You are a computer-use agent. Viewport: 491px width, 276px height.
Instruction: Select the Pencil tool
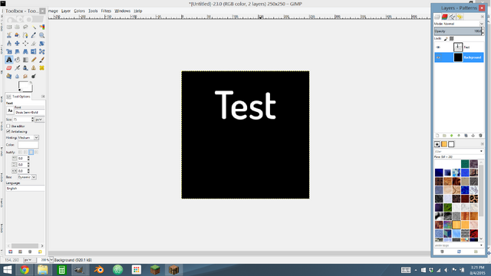(x=34, y=60)
